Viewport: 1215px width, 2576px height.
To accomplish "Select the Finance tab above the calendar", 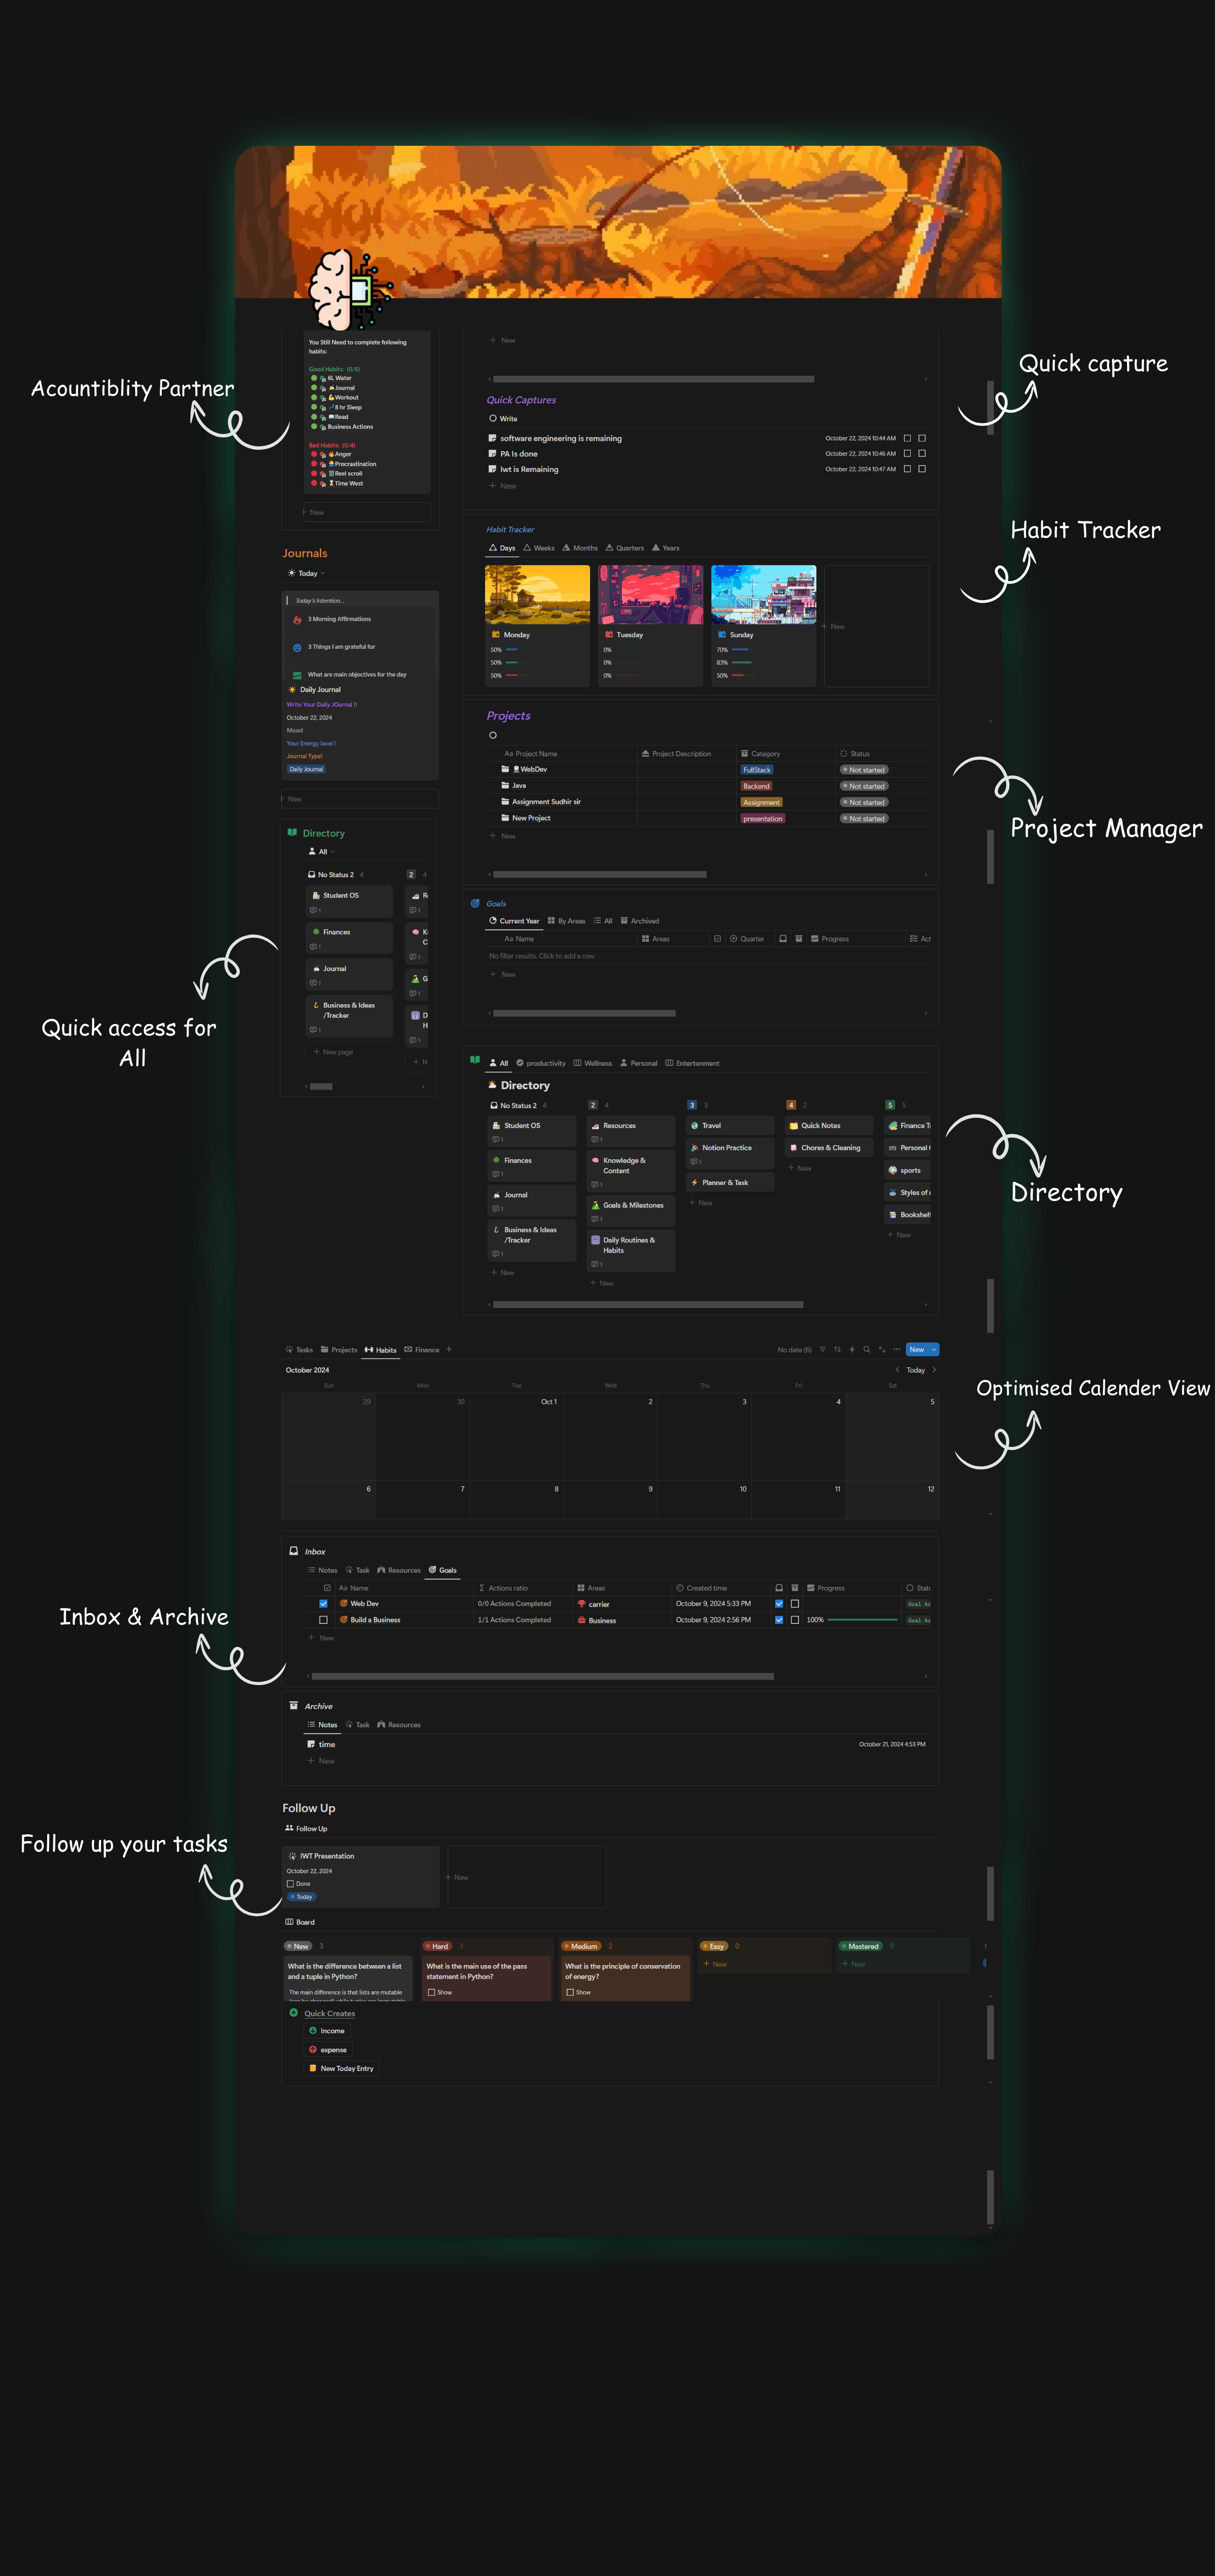I will [422, 1350].
